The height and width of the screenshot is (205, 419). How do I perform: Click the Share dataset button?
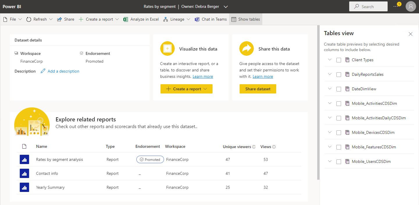(x=258, y=89)
